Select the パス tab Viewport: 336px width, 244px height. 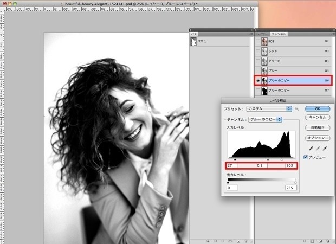195,34
